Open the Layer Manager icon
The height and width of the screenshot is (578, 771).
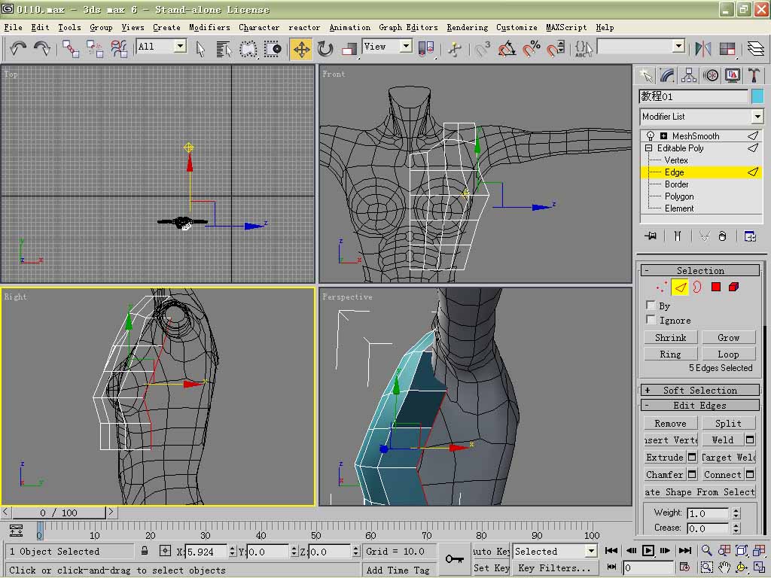pos(756,48)
